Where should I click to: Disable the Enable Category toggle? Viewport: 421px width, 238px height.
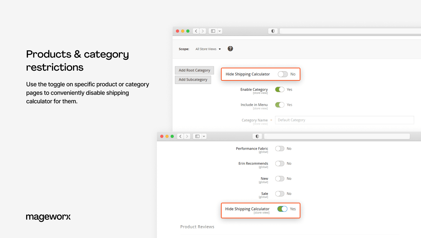coord(279,89)
